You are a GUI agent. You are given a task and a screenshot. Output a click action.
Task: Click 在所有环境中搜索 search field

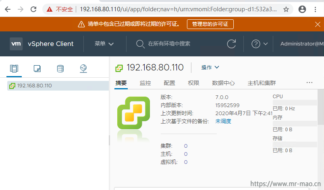(x=169, y=44)
